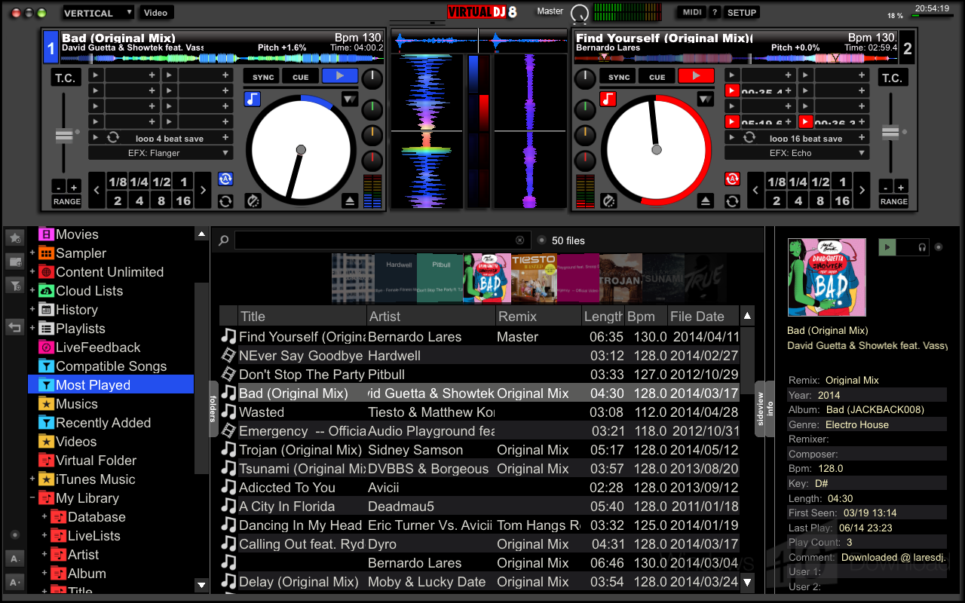Expand the Playlists tree node
The width and height of the screenshot is (965, 603).
tap(32, 329)
